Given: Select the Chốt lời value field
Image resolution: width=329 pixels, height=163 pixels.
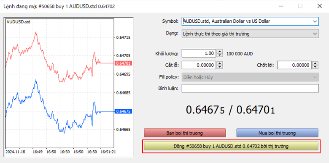Looking at the screenshot, I should point(294,65).
